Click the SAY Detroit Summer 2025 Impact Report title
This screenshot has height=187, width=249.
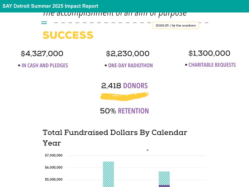[50, 6]
